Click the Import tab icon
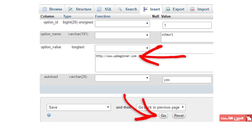 click(x=192, y=9)
